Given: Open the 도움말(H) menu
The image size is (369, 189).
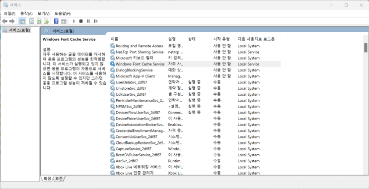Looking at the screenshot, I should [x=63, y=13].
